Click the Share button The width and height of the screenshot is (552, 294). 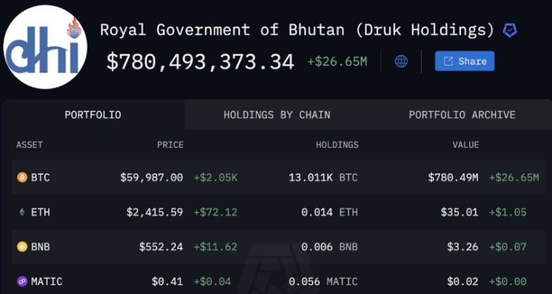pos(464,61)
